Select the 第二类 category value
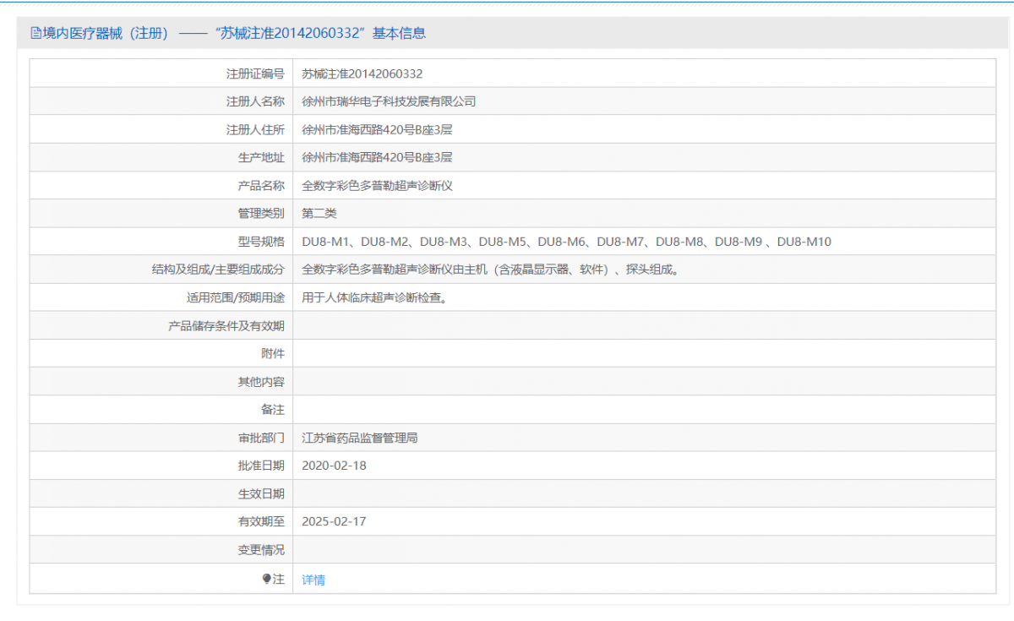Image resolution: width=1014 pixels, height=621 pixels. tap(319, 213)
